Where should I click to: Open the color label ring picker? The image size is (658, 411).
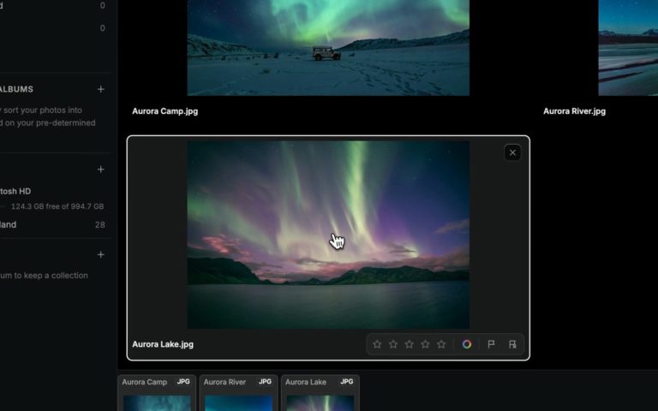[467, 344]
